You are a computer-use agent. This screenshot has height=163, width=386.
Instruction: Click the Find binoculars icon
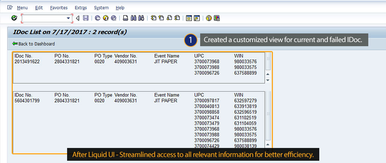pyautogui.click(x=133, y=18)
